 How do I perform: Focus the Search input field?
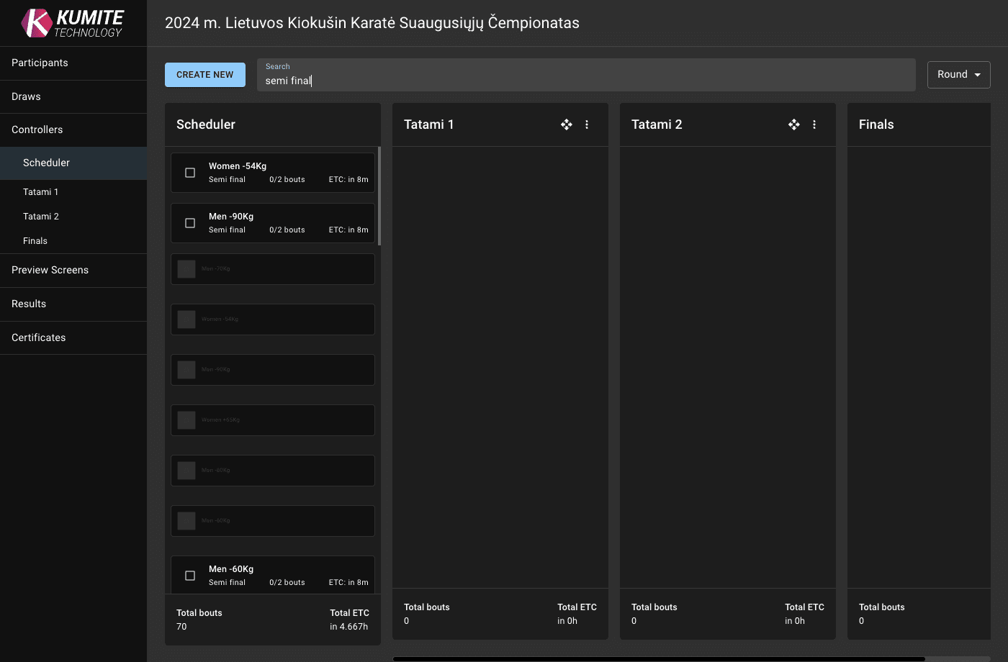click(586, 81)
